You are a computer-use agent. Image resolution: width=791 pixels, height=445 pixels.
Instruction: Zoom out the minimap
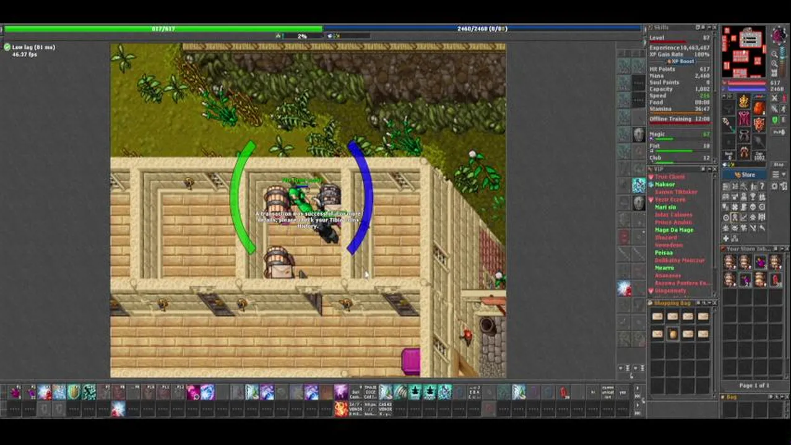click(774, 54)
